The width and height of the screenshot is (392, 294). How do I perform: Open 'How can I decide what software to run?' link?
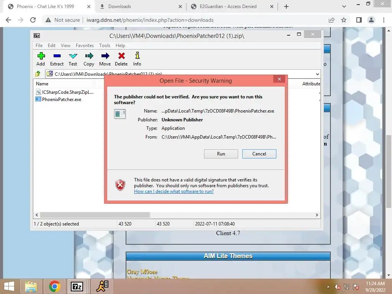tap(174, 191)
